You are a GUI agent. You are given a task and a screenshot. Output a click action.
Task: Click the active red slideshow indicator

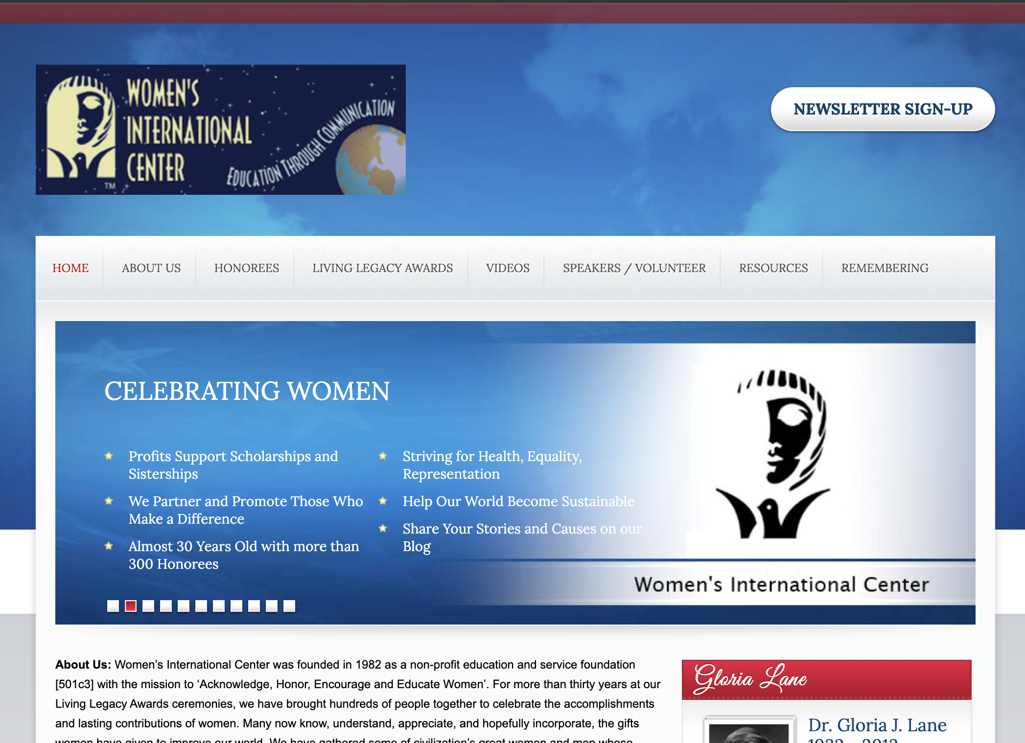[131, 606]
